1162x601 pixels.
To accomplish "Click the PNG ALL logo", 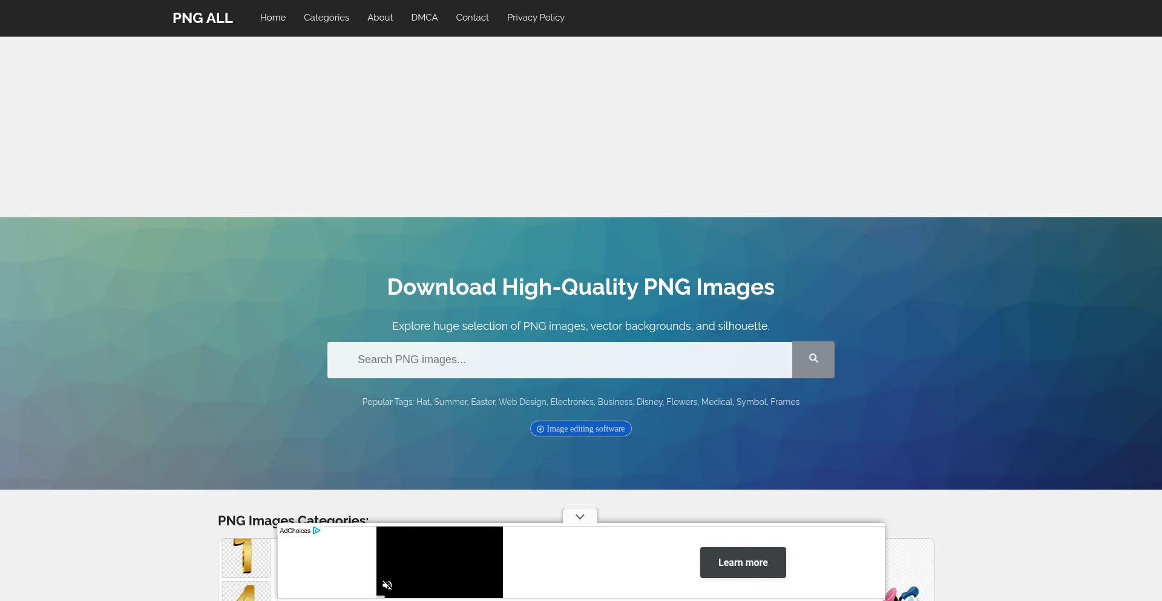I will [x=202, y=18].
